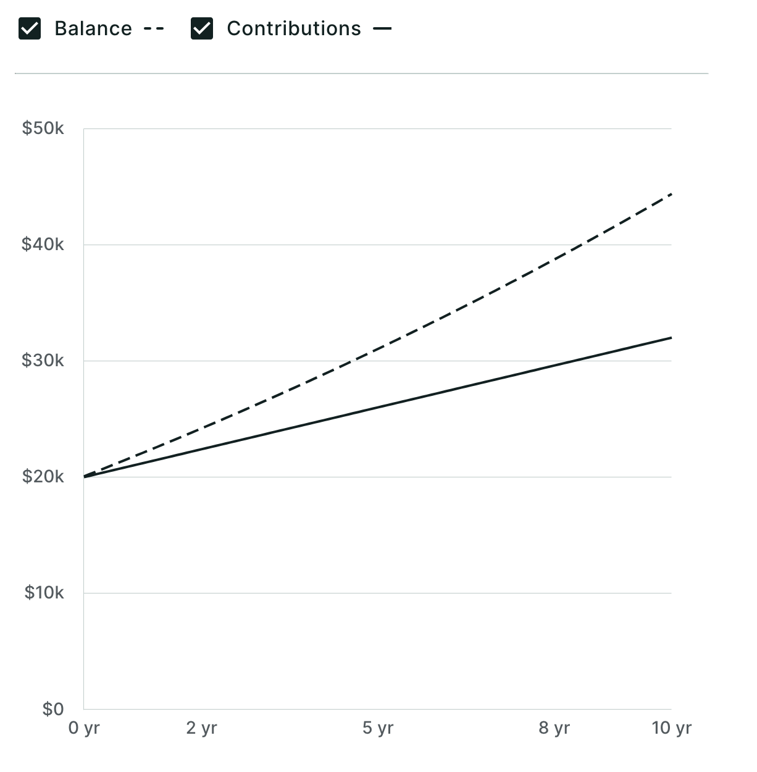The image size is (757, 772).
Task: Click the dashed Balance line's 10-year endpoint
Action: click(671, 195)
